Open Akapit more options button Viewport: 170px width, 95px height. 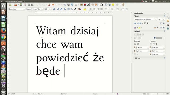164,31
